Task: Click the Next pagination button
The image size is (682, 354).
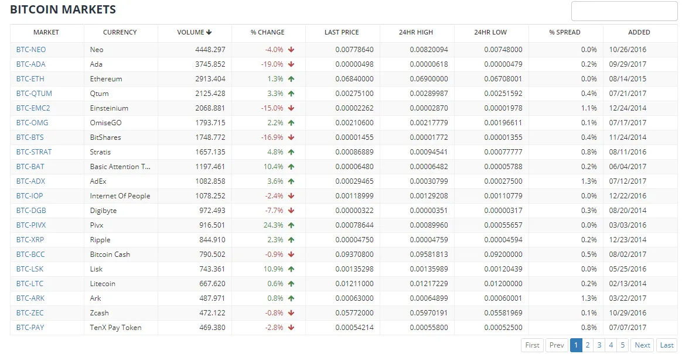Action: pos(642,345)
